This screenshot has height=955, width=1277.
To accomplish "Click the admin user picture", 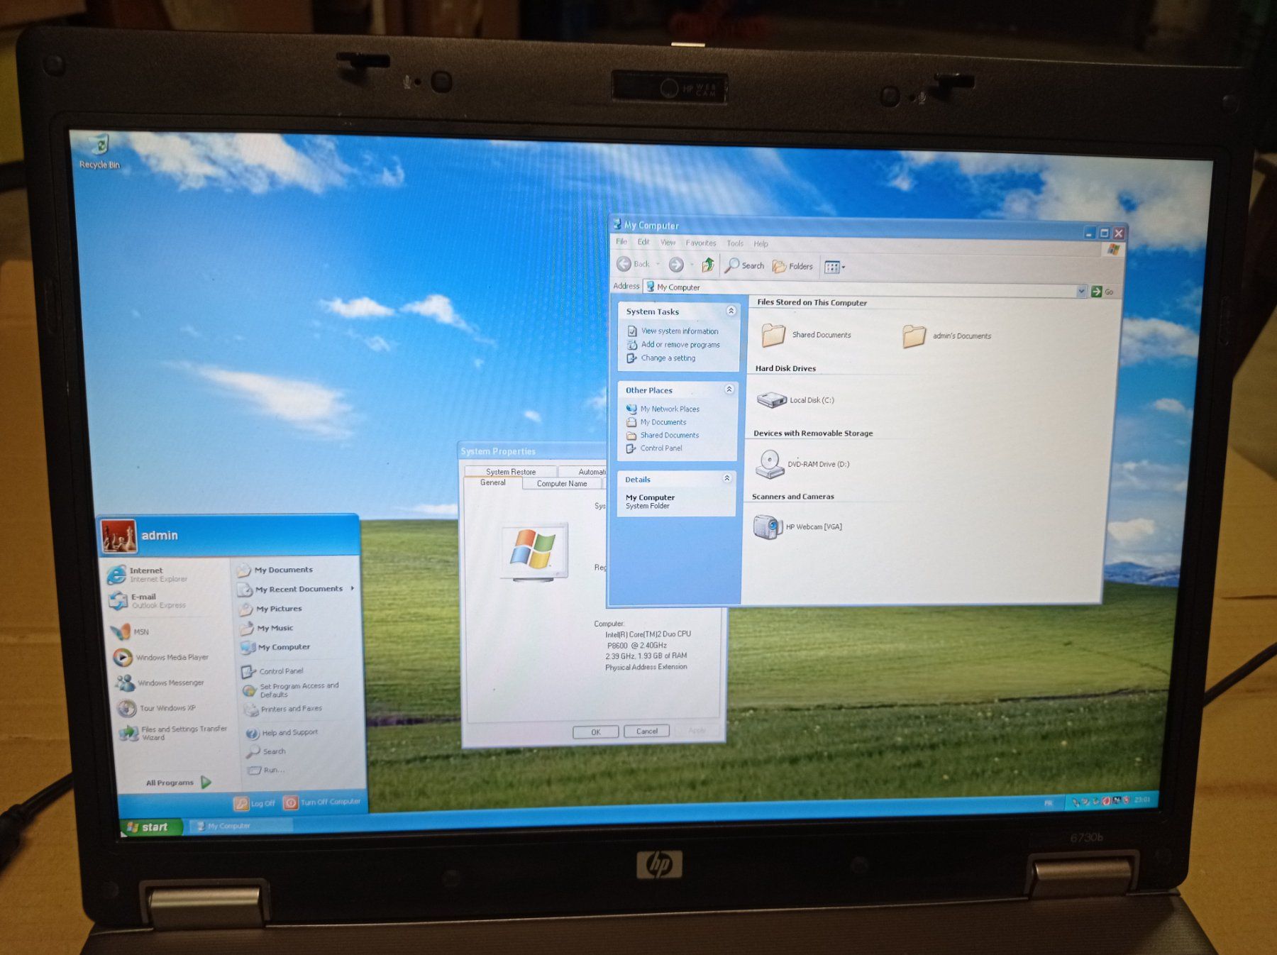I will pos(118,536).
